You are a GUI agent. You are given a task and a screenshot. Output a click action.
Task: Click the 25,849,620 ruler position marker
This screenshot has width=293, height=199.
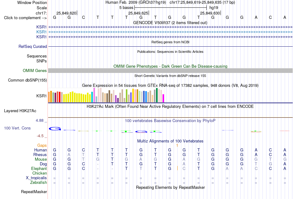coord(66,13)
